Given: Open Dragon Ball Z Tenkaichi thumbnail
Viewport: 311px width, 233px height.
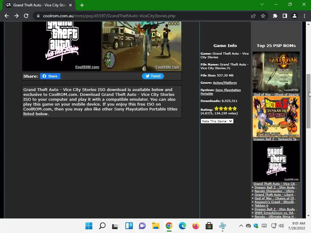Looking at the screenshot, I should coord(276,117).
